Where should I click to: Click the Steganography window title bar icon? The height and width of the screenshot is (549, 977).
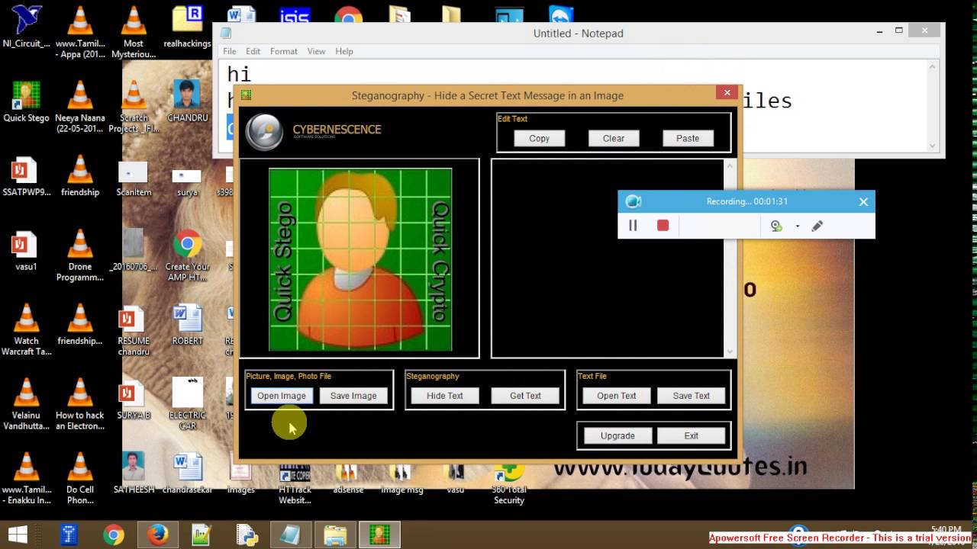(247, 95)
